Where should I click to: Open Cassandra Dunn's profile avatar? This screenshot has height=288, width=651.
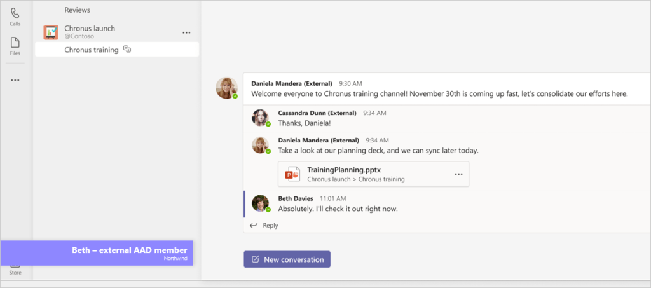coord(261,118)
